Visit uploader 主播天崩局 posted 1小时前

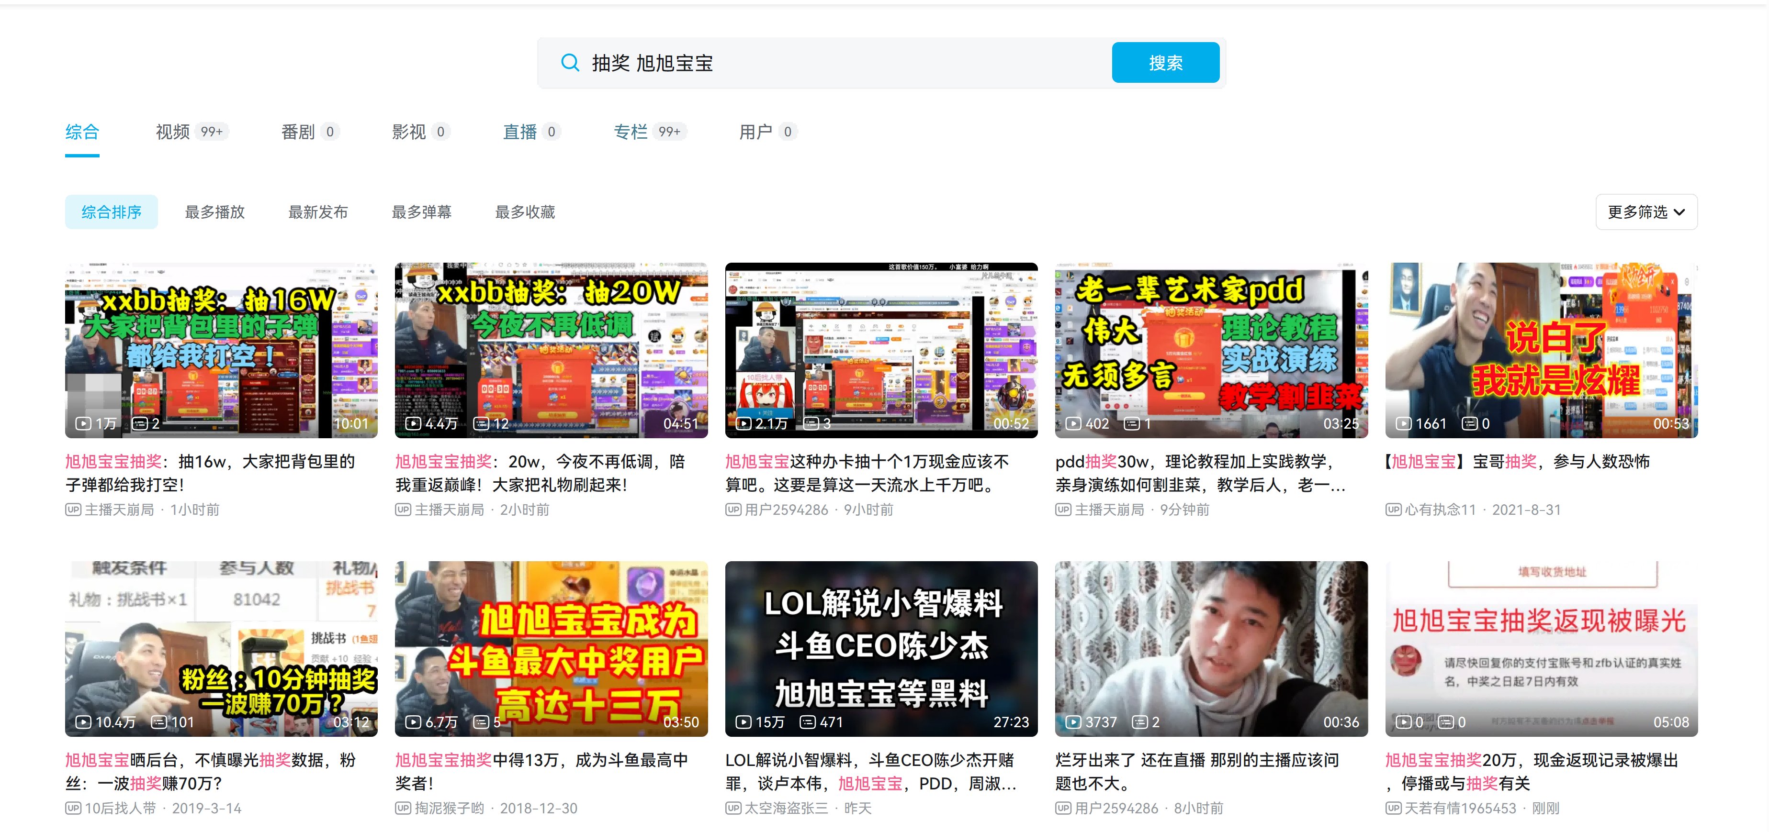coord(120,510)
